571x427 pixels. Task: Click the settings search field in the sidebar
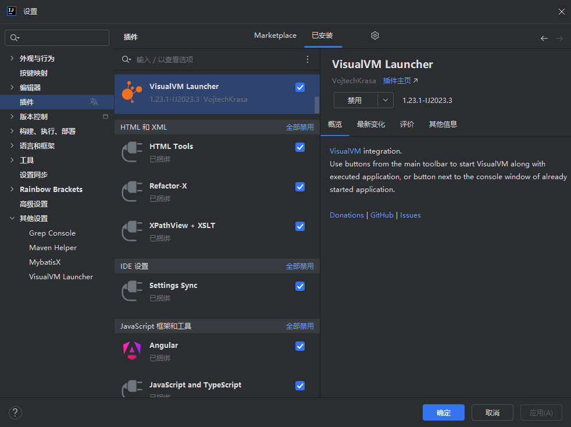pos(57,38)
